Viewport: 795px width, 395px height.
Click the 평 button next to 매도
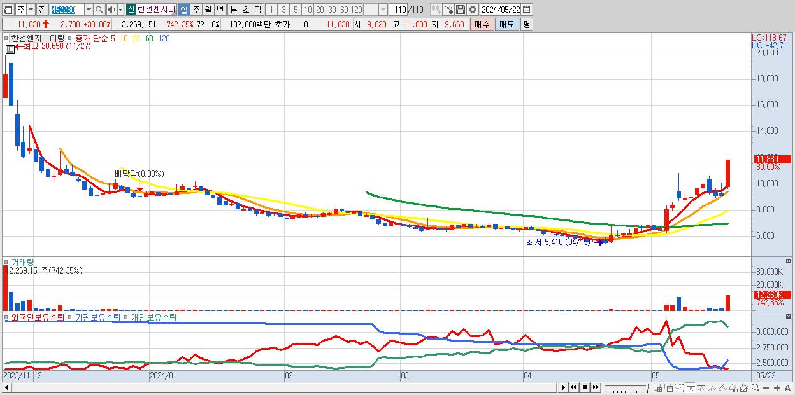coord(526,24)
